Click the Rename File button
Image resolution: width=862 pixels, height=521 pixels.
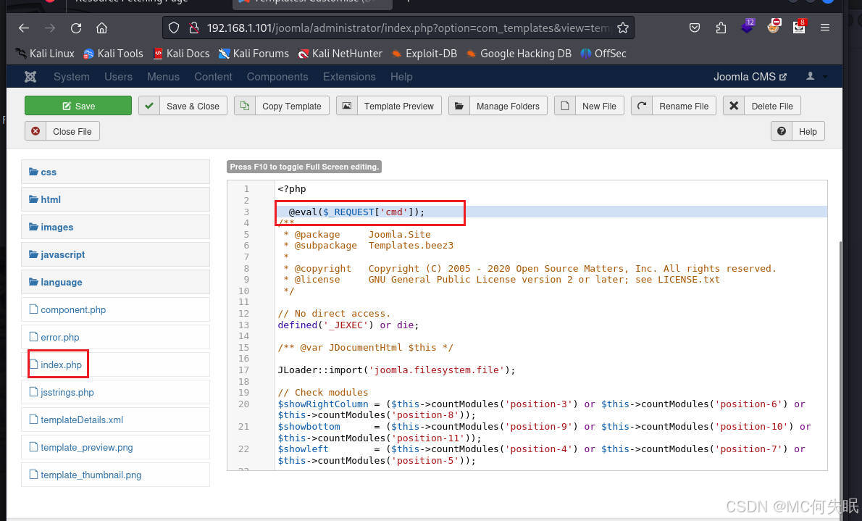click(x=674, y=106)
